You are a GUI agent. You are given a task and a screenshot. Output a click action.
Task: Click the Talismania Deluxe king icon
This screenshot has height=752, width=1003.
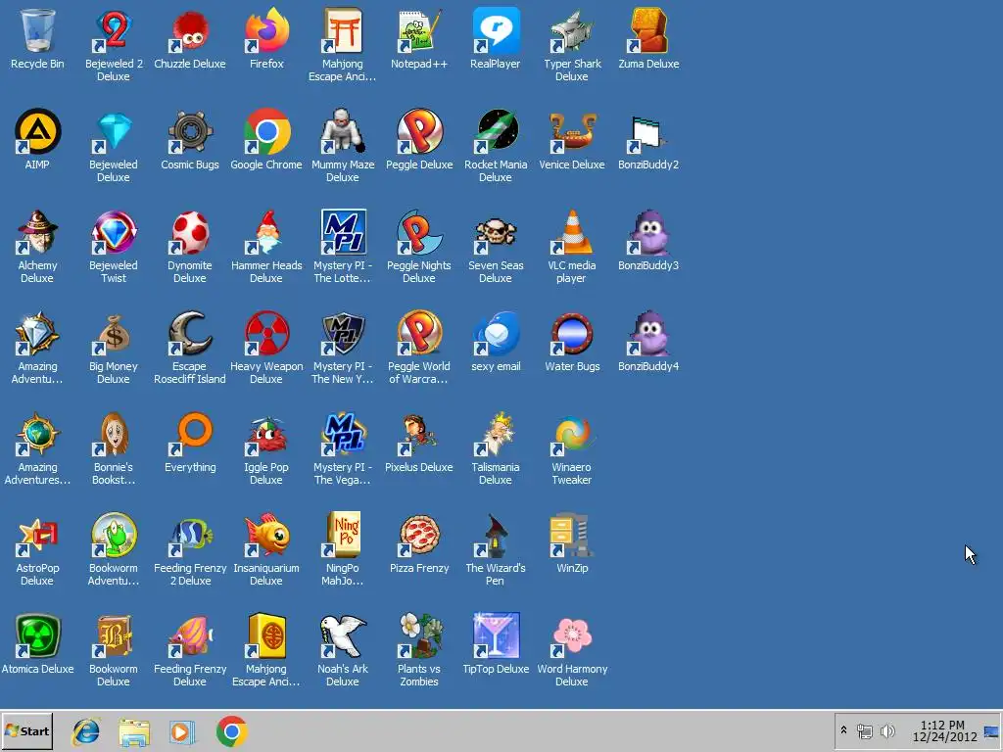click(x=495, y=434)
